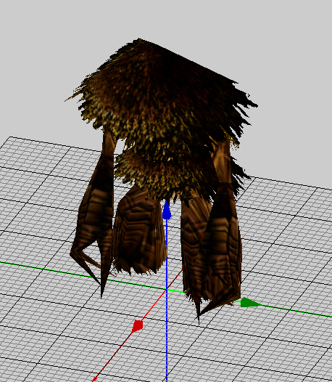The image size is (332, 382).
Task: Click the green Y-axis arrow handle
Action: (251, 303)
